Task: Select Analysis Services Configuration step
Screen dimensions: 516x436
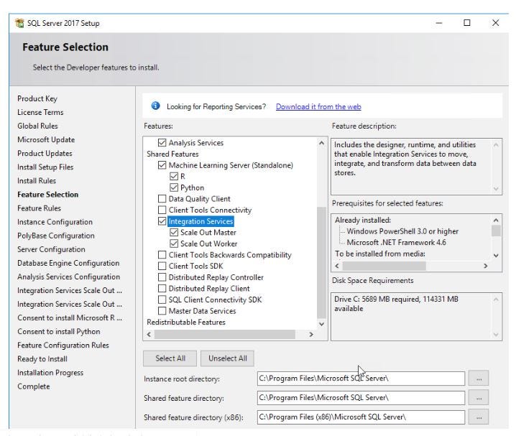Action: (68, 277)
